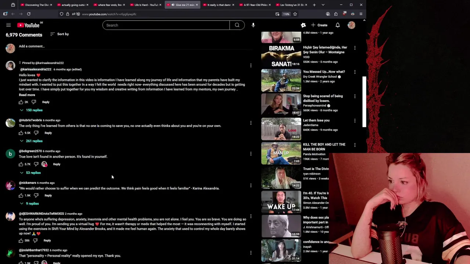The width and height of the screenshot is (470, 264).
Task: Open the 'BIRAKMA SANATI' video thumbnail
Action: pos(281,56)
